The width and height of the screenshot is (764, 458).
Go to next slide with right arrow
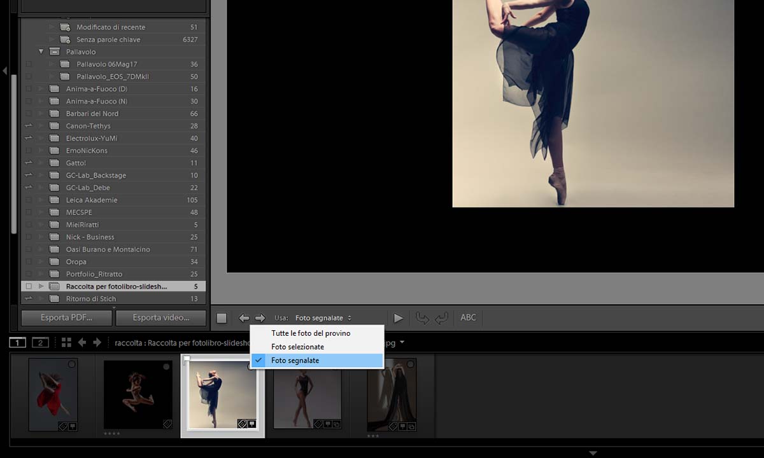(260, 318)
